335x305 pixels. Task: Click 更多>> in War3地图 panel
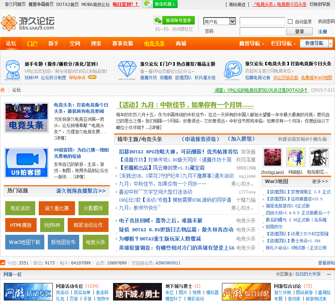point(320,181)
